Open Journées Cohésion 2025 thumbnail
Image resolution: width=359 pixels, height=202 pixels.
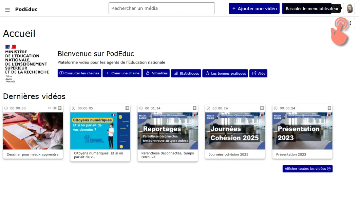pyautogui.click(x=235, y=131)
